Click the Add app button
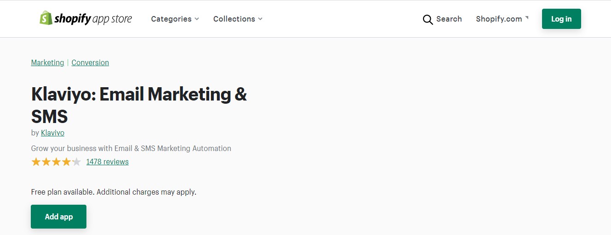The width and height of the screenshot is (611, 235). pos(58,217)
